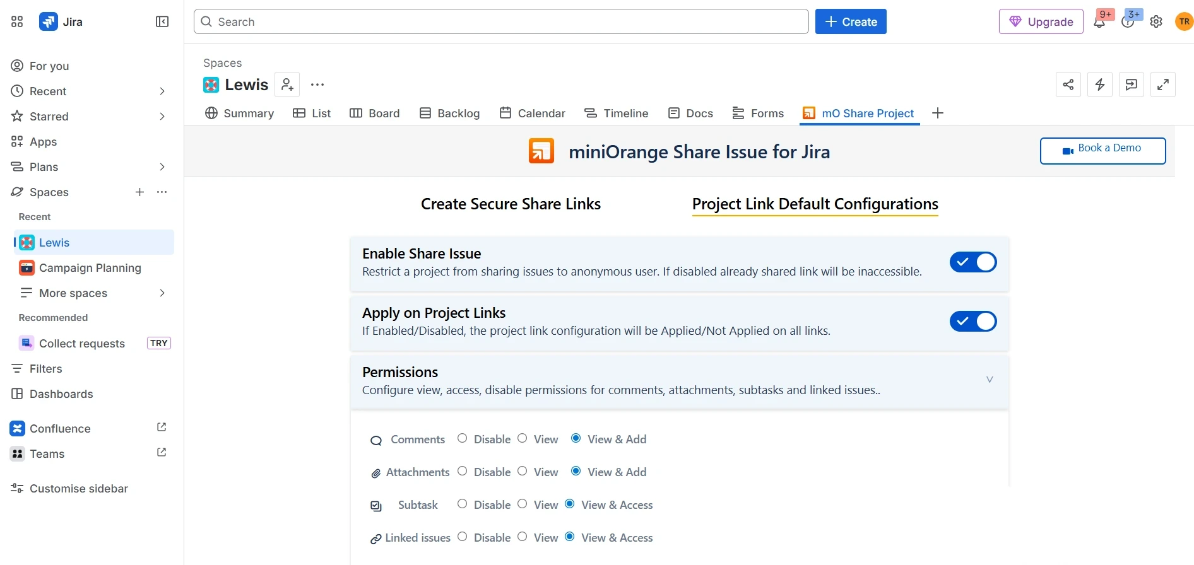The width and height of the screenshot is (1194, 565).
Task: Open notifications bell
Action: click(x=1099, y=22)
